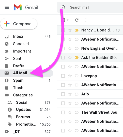Toggle importance marker on Nancy .. Donald row

77,30
